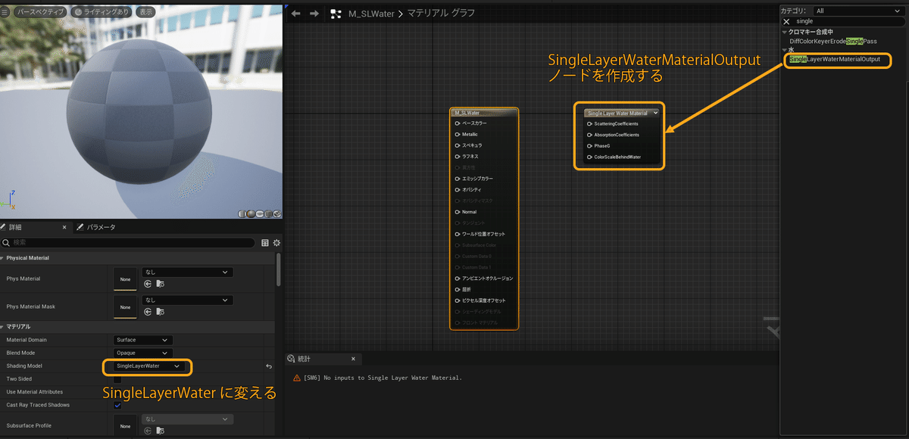Toggle Cast Ray Traced Shadows checkbox
Image resolution: width=909 pixels, height=439 pixels.
(x=117, y=405)
